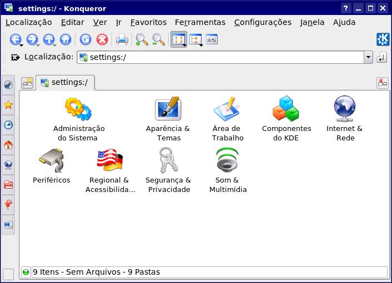Open the History clock sidebar panel

click(8, 125)
